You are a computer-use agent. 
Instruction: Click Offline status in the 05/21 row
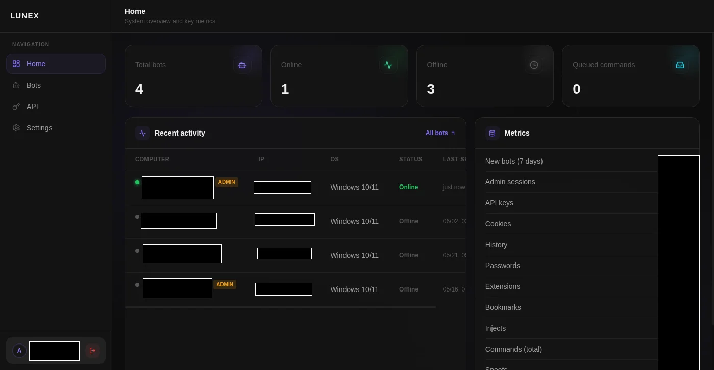coord(409,255)
